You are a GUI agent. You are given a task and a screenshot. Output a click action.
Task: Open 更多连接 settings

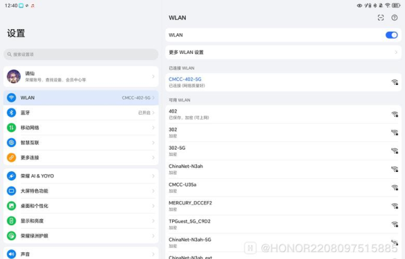click(x=81, y=158)
